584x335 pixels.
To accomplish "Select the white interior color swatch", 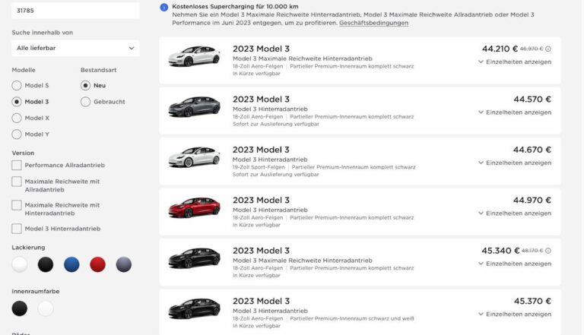I will pos(46,308).
